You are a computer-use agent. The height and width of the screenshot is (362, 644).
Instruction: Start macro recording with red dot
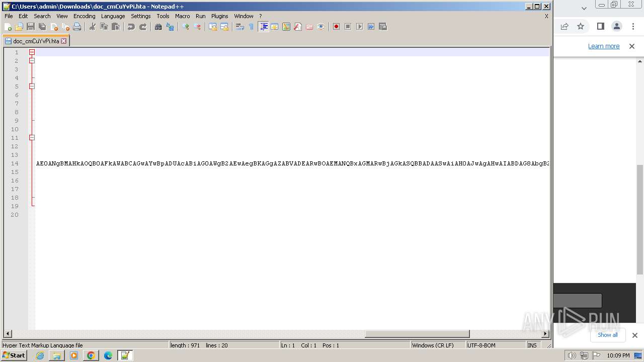[336, 27]
